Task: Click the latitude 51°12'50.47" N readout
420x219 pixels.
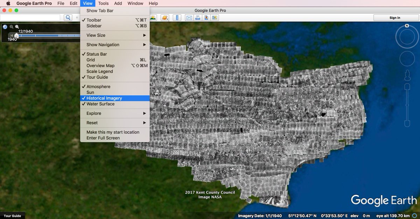Action: pyautogui.click(x=302, y=216)
